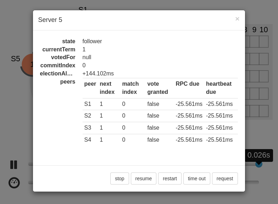Select the S5 server node circle
278x204 pixels.
(x=27, y=64)
